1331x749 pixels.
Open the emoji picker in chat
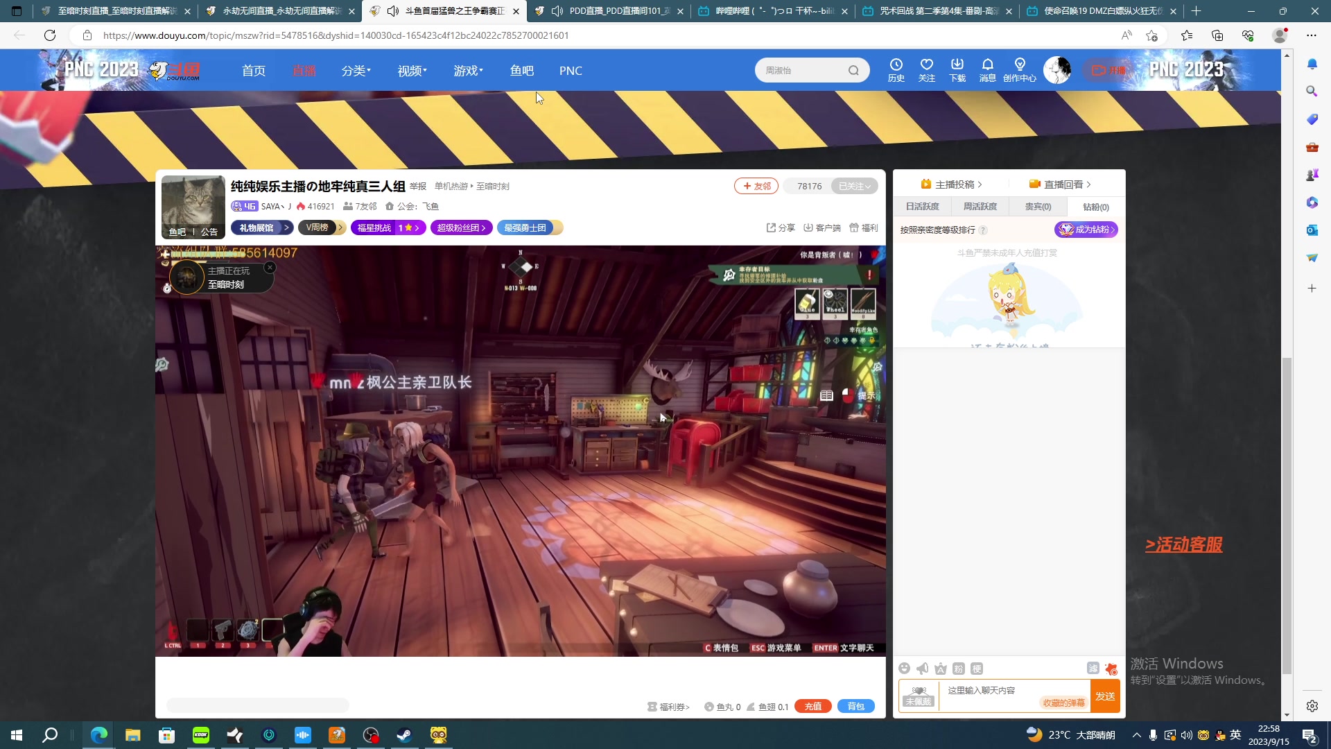point(904,669)
